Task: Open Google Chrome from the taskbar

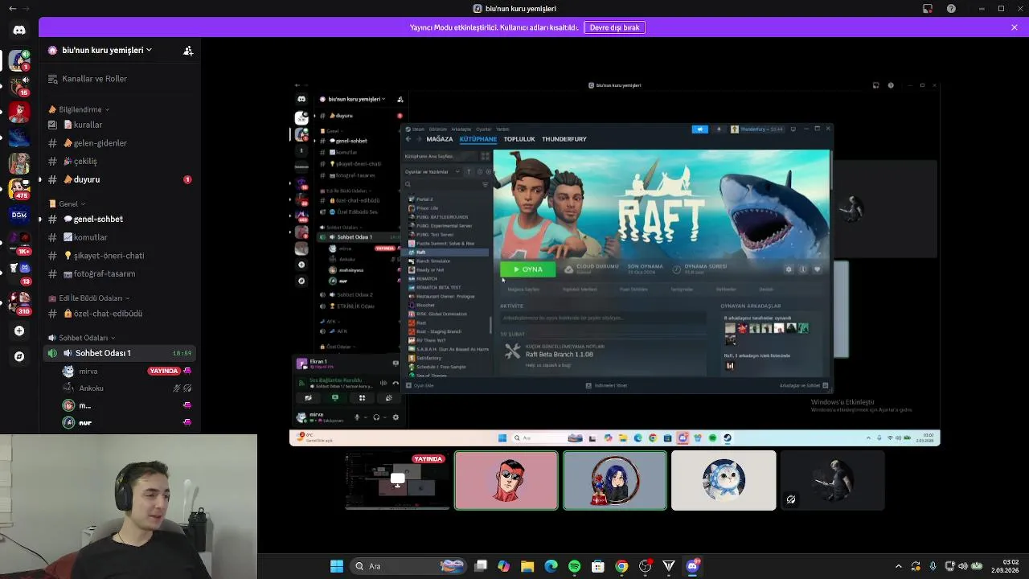Action: pos(621,566)
